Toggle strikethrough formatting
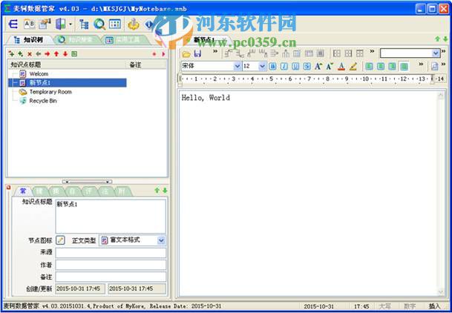The width and height of the screenshot is (452, 313). pyautogui.click(x=307, y=67)
